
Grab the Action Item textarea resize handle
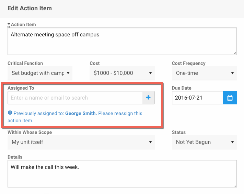tap(235, 53)
